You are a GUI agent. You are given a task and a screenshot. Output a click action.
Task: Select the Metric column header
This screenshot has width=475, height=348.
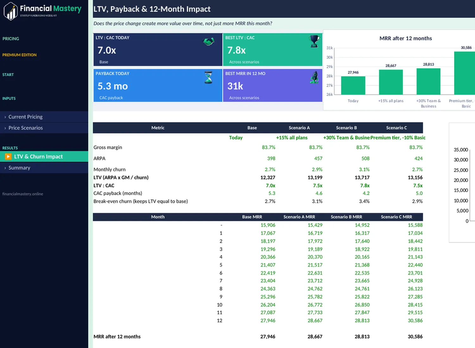point(158,128)
